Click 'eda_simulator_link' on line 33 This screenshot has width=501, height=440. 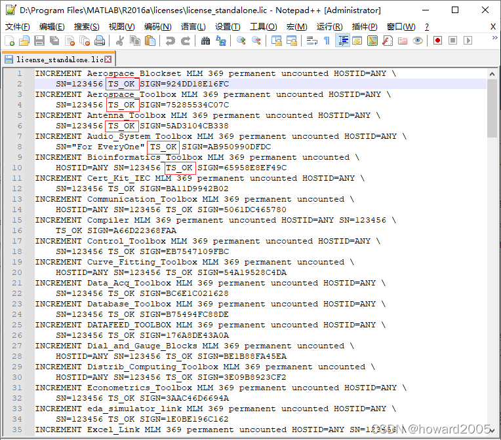click(x=134, y=409)
